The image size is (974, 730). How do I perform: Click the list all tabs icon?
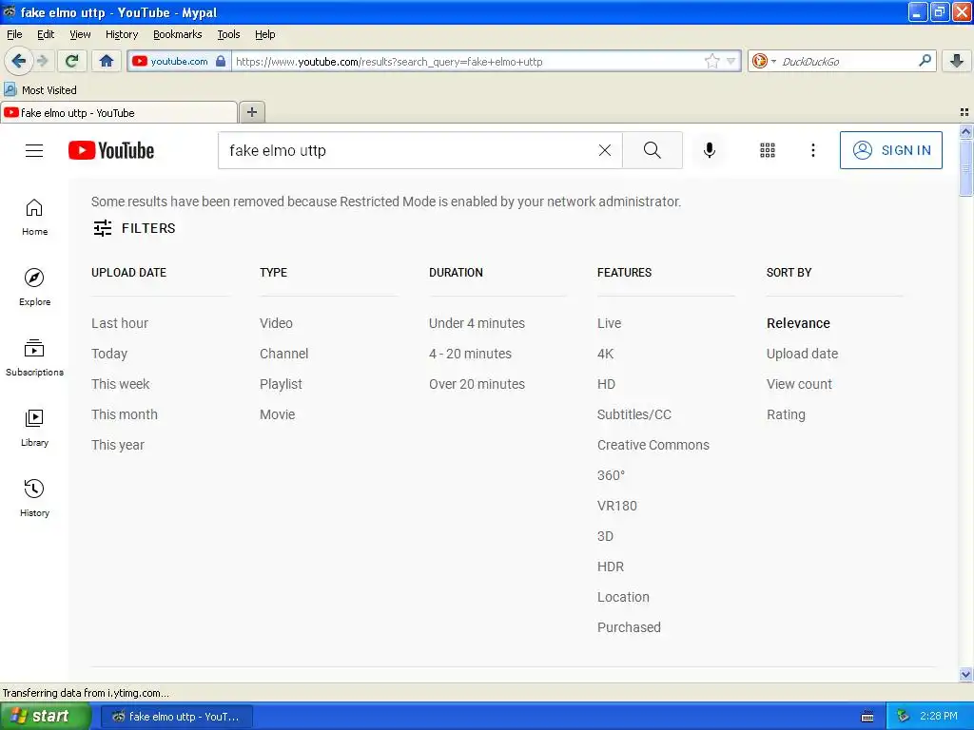(964, 112)
